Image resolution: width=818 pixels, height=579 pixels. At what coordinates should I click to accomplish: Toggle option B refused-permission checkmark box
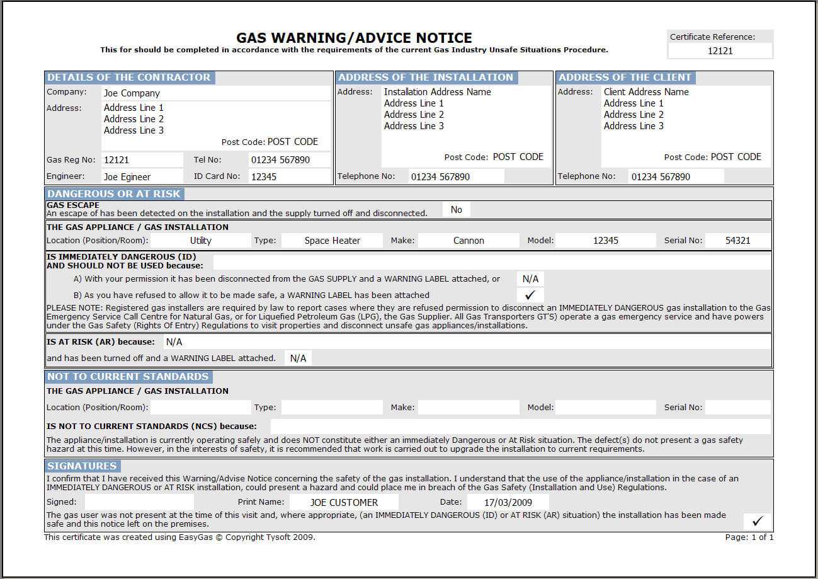(x=530, y=295)
